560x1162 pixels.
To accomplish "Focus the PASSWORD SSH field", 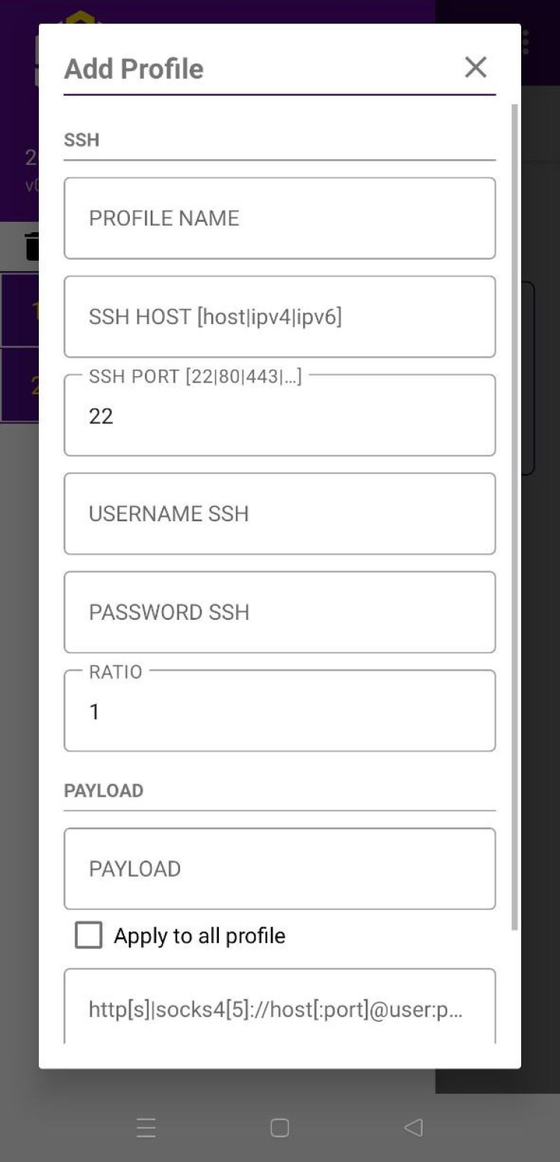I will (279, 612).
